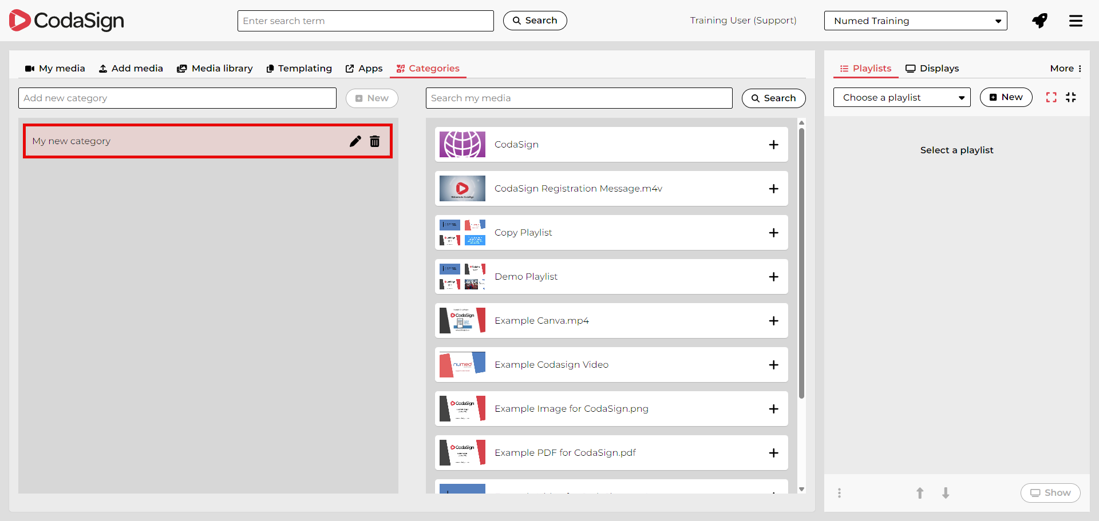Click plus icon beside Demo Playlist
Image resolution: width=1099 pixels, height=521 pixels.
tap(773, 277)
